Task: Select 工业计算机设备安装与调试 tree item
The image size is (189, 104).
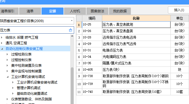Action: (x=37, y=82)
